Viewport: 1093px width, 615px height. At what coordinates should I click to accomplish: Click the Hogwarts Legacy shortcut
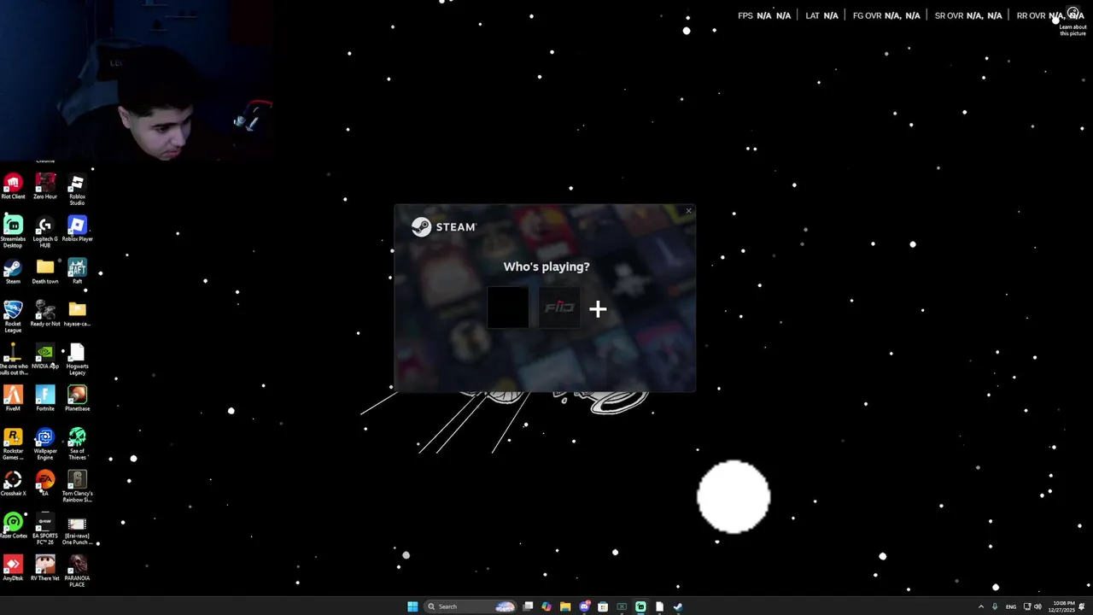point(77,359)
